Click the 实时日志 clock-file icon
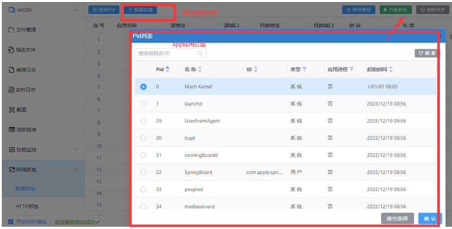Viewport: 452px width, 229px height. tap(11, 90)
